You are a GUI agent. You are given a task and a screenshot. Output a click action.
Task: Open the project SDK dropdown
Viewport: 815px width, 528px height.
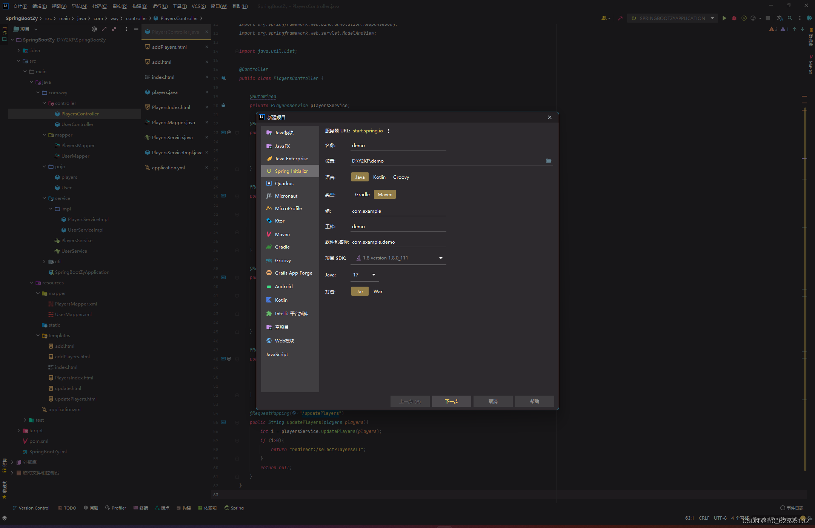click(x=440, y=258)
